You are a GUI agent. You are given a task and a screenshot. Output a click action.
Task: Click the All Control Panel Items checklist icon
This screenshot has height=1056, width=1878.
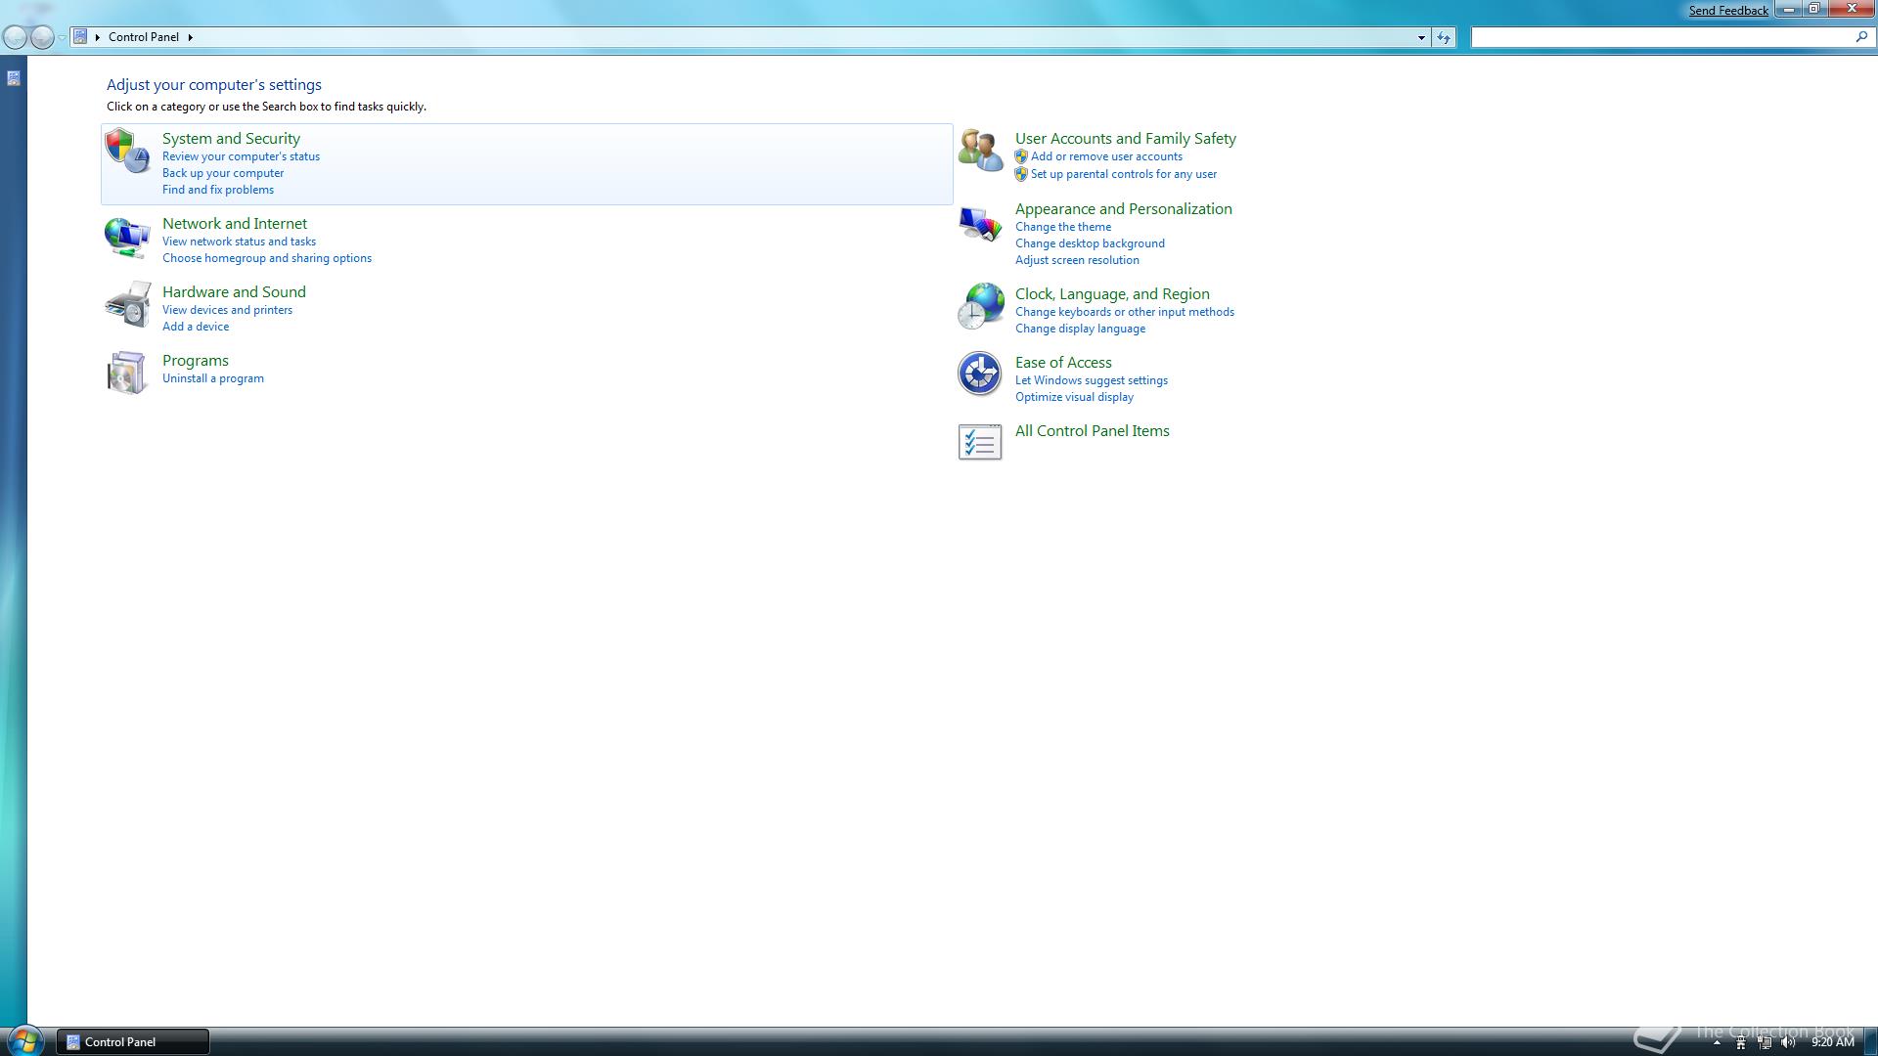tap(980, 442)
